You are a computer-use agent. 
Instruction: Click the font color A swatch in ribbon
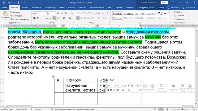(x=70, y=18)
